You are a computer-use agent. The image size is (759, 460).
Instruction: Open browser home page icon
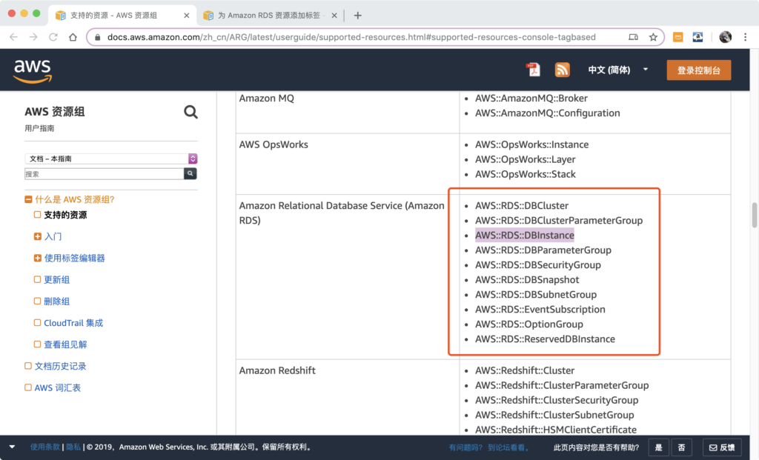pyautogui.click(x=73, y=37)
